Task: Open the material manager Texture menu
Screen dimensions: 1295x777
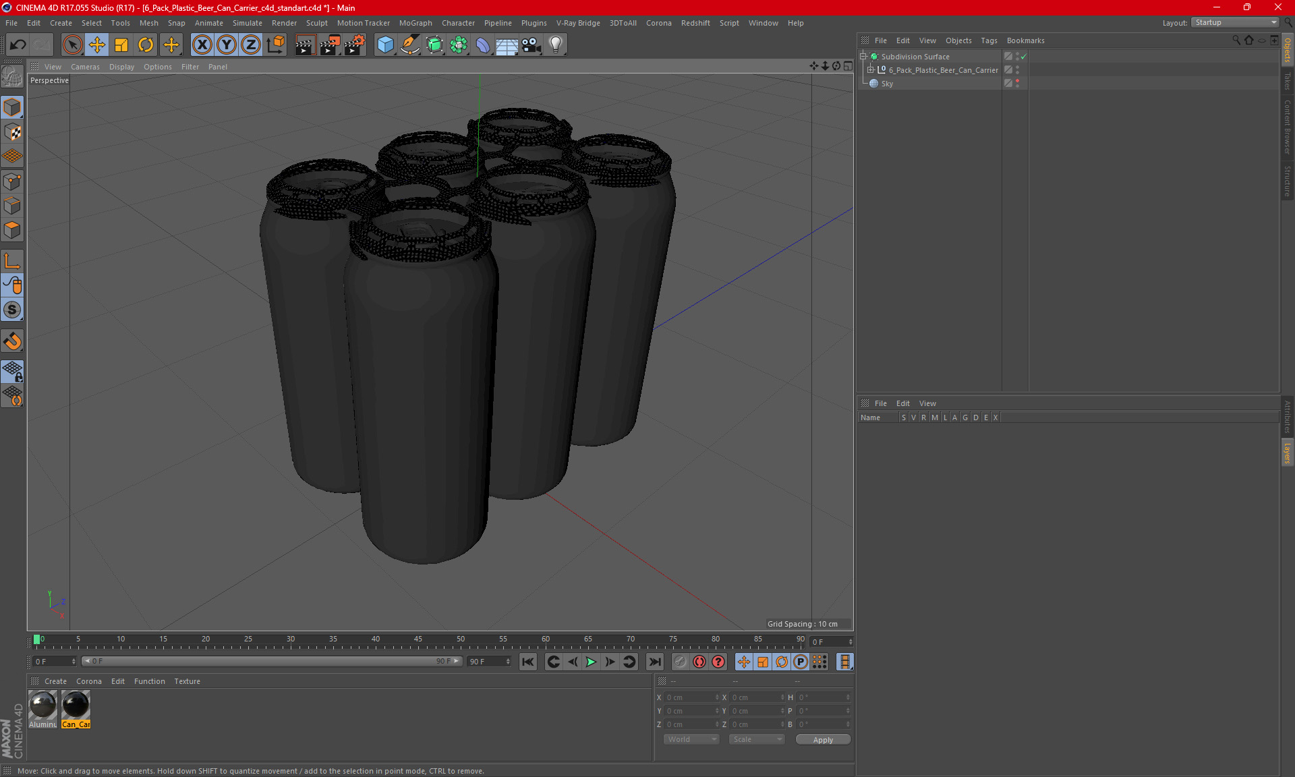Action: coord(187,681)
